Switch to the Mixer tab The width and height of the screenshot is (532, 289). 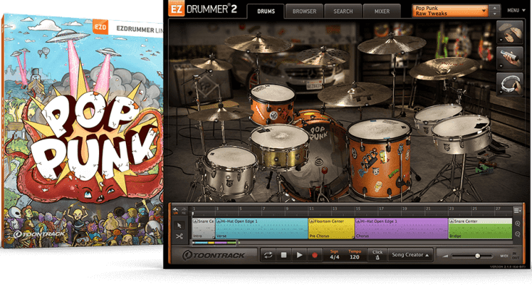[x=381, y=12]
